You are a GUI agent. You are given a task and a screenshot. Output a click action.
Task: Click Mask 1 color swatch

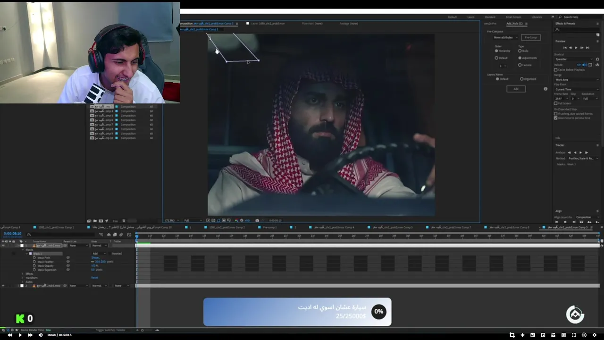pyautogui.click(x=31, y=254)
